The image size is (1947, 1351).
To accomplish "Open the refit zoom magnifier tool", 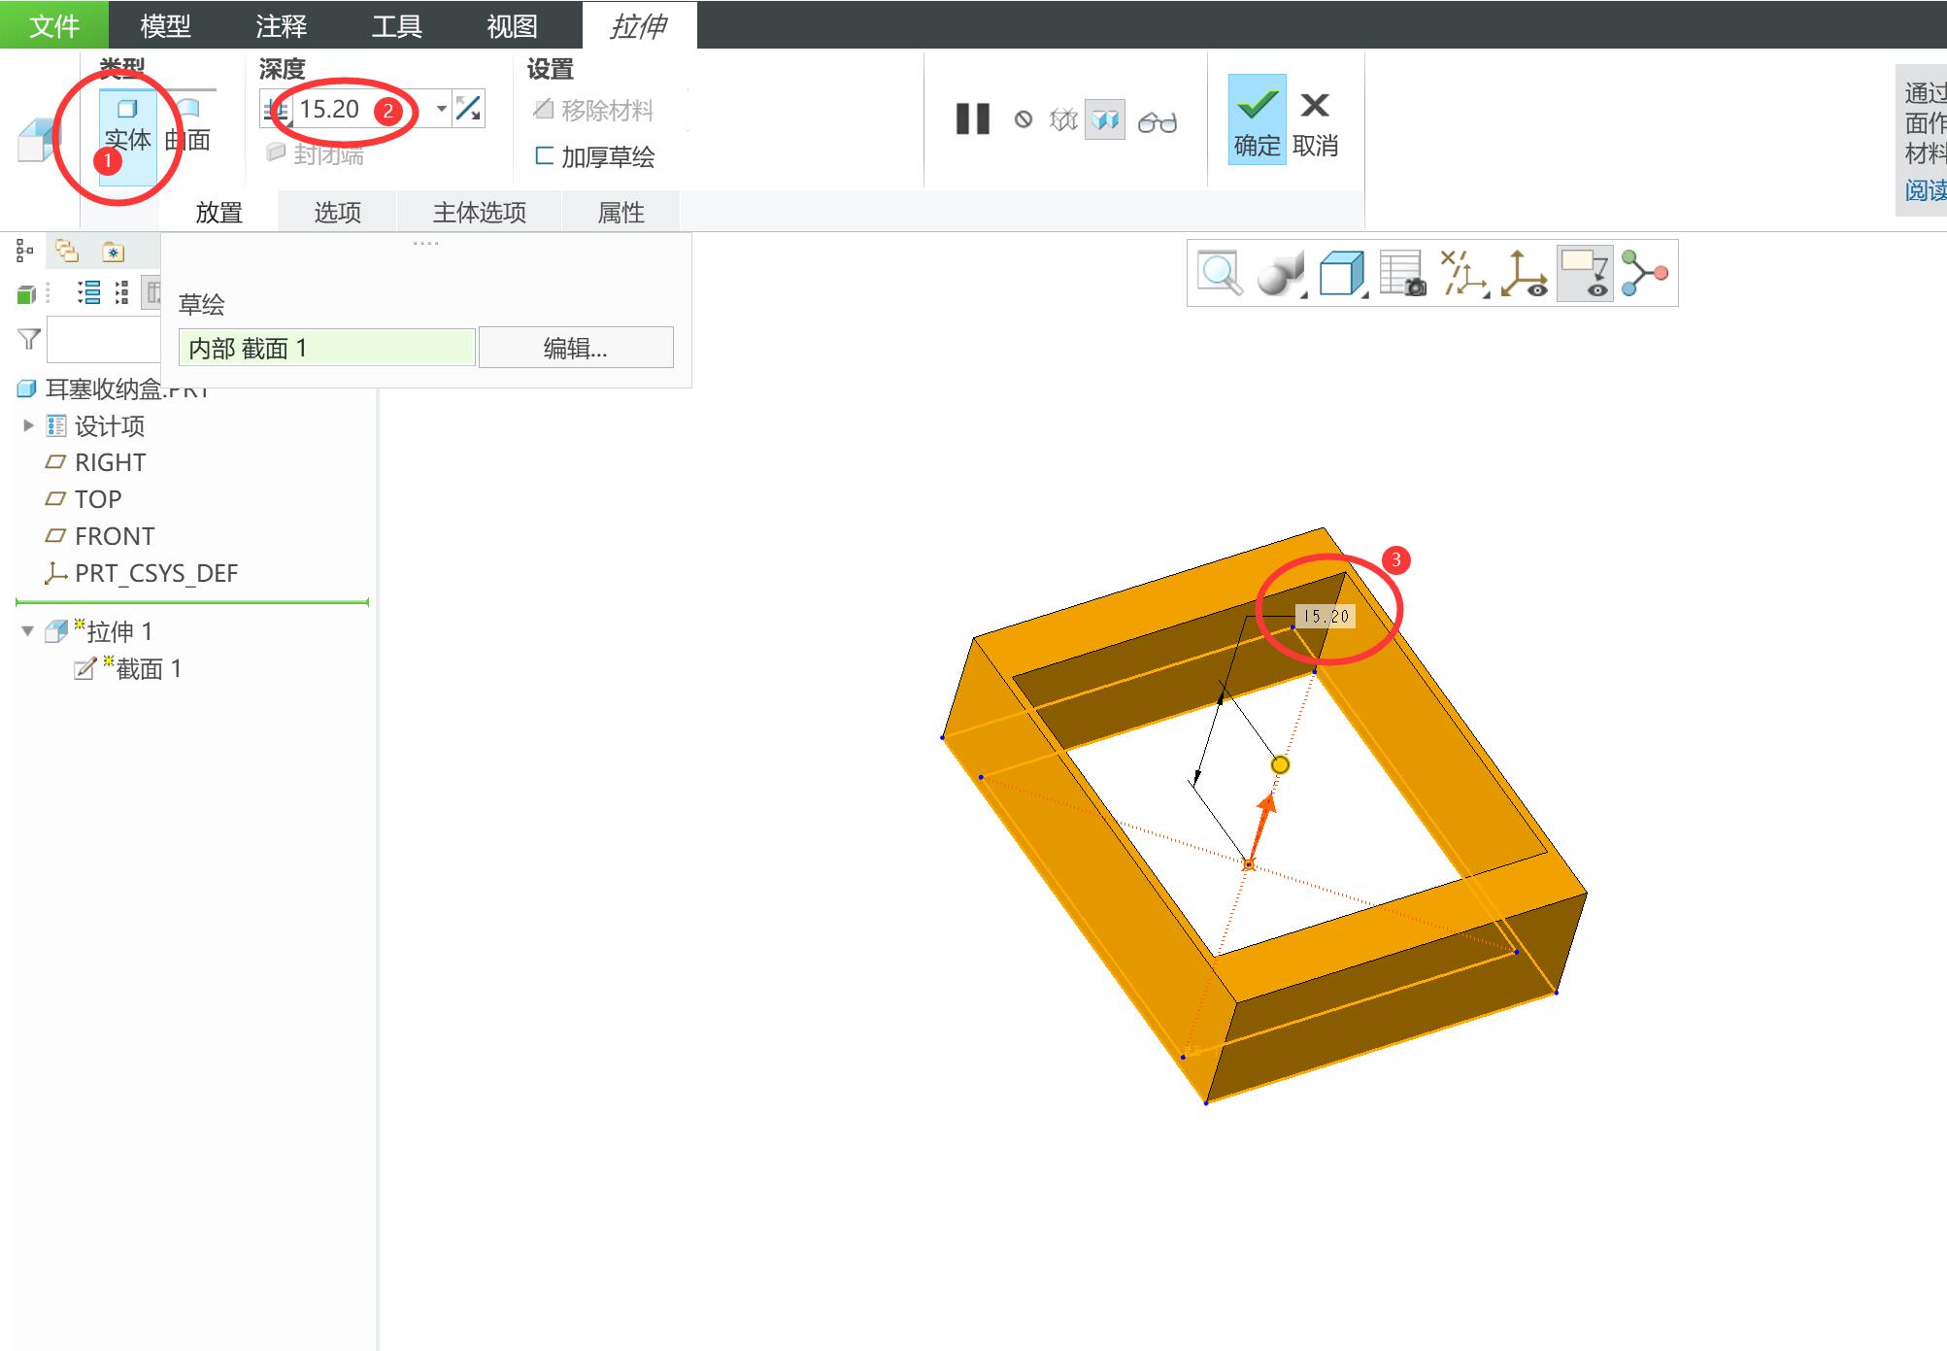I will tap(1220, 274).
